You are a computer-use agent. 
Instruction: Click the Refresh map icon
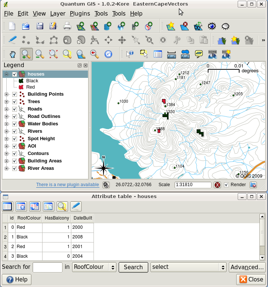click(108, 55)
